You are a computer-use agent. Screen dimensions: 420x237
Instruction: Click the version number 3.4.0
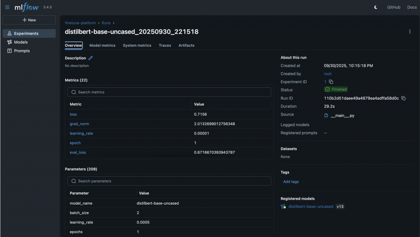point(48,7)
